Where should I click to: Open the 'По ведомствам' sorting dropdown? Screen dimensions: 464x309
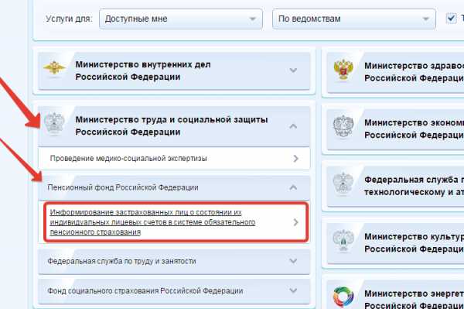click(x=354, y=19)
